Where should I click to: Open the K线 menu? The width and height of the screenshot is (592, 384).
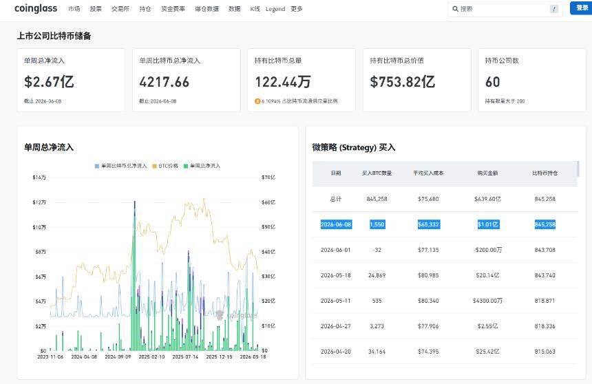tap(255, 9)
